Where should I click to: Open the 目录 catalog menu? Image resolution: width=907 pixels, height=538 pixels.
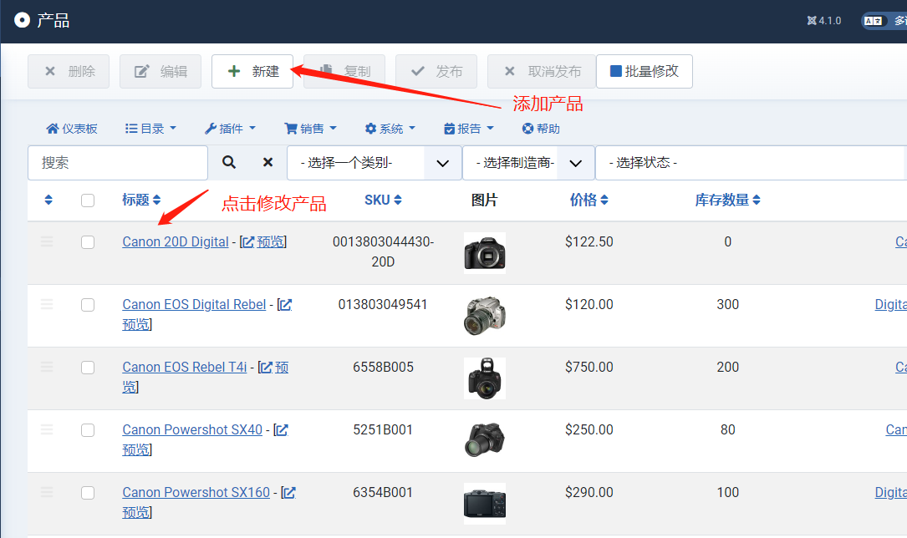pos(151,129)
